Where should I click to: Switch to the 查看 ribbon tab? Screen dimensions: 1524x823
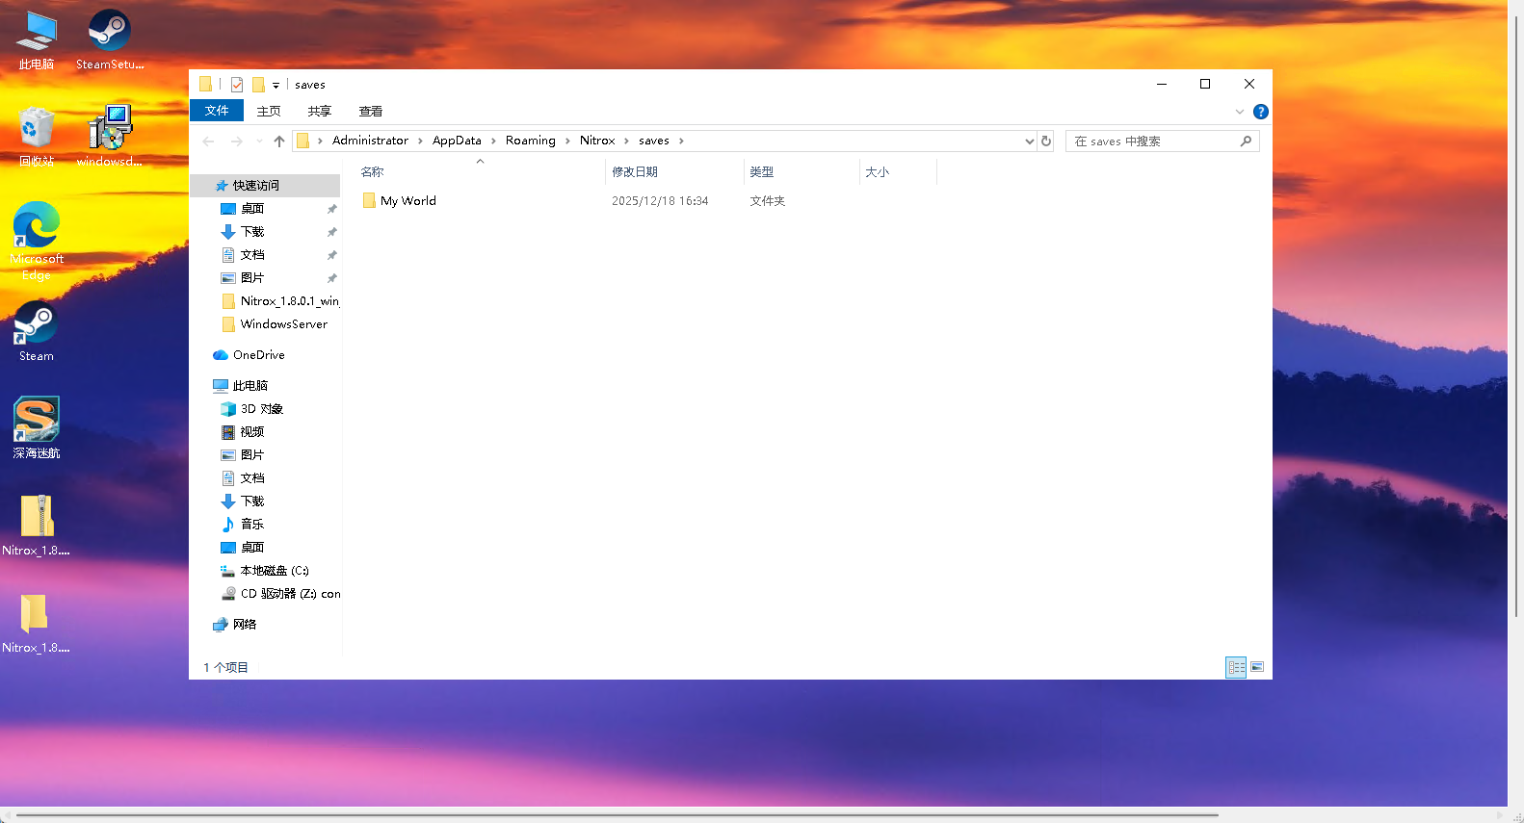coord(370,112)
